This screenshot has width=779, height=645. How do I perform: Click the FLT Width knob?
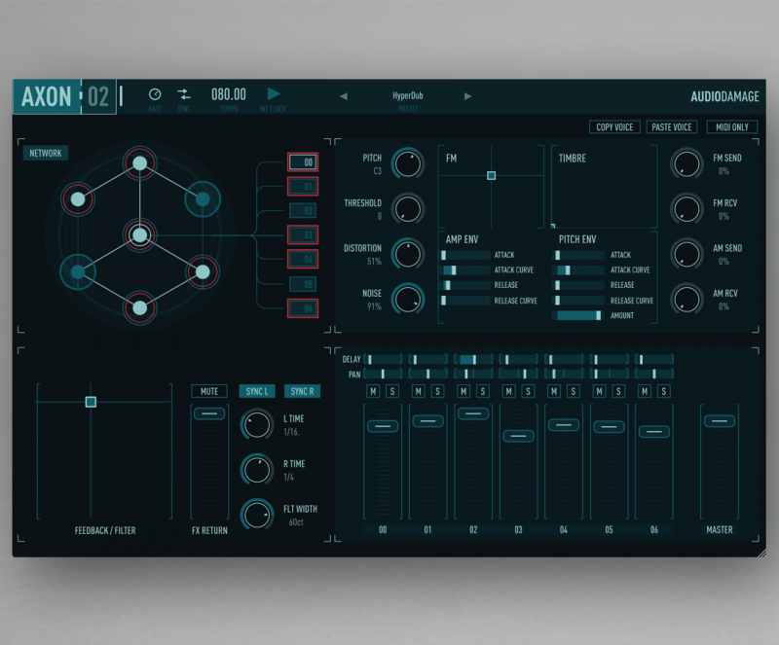pos(257,515)
